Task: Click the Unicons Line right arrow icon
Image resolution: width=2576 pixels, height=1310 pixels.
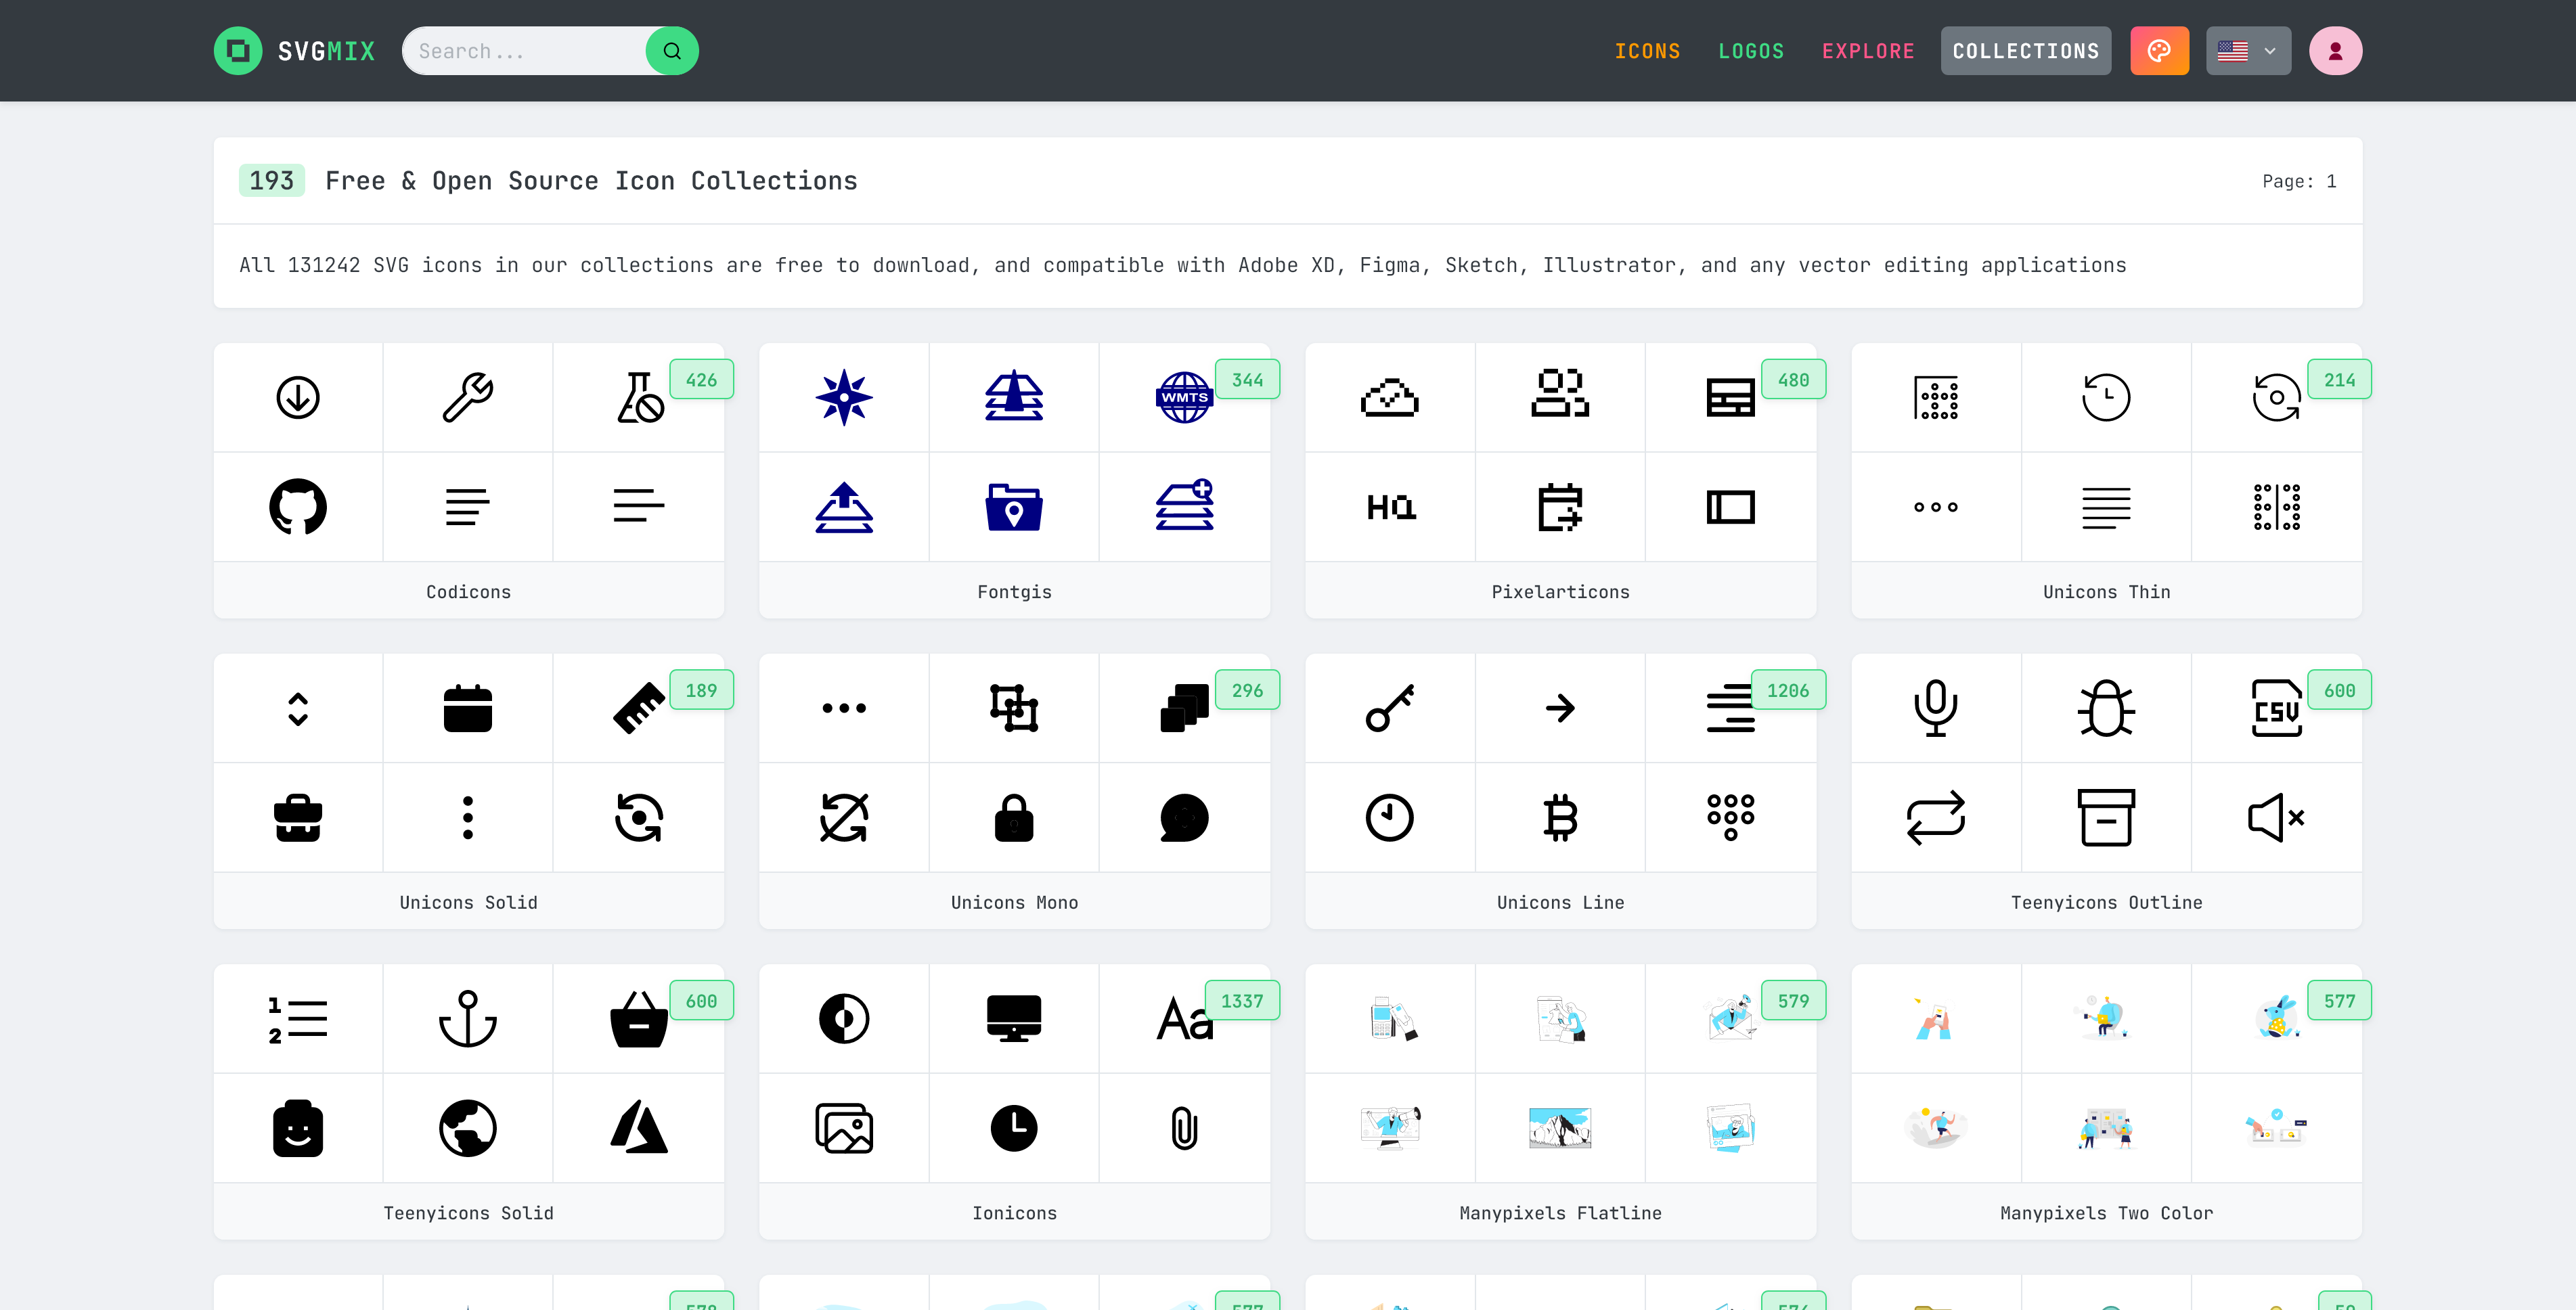Action: [1560, 708]
